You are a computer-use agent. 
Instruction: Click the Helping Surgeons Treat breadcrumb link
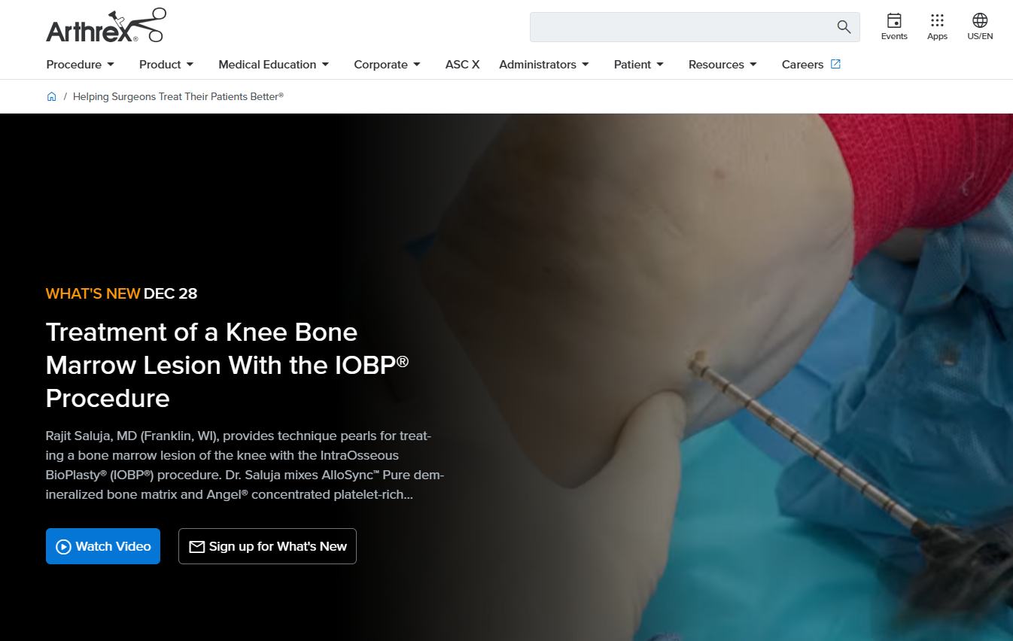coord(178,96)
